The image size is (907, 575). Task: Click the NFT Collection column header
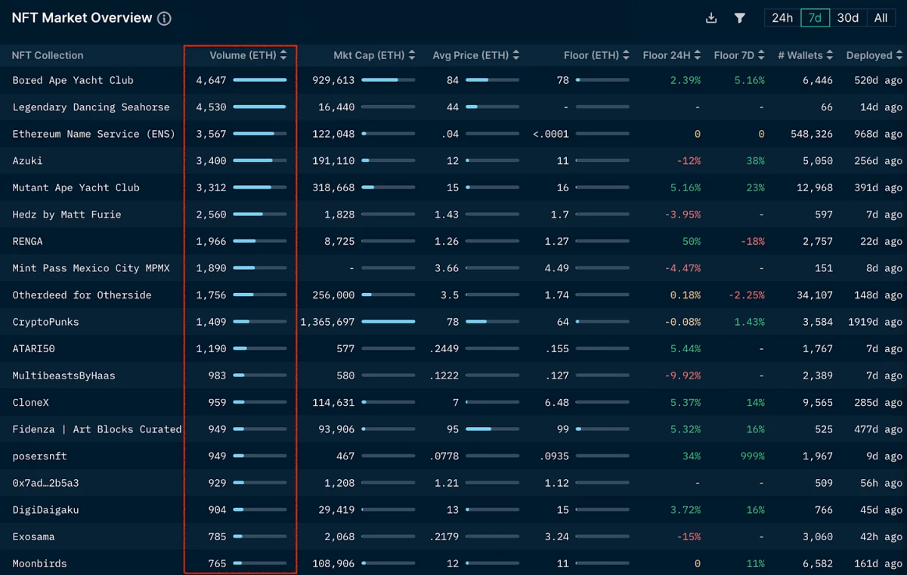click(x=48, y=55)
